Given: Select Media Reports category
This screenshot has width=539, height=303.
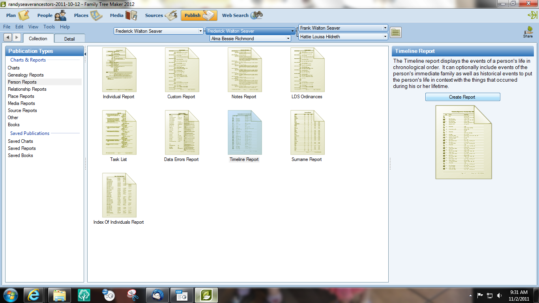Looking at the screenshot, I should tap(21, 103).
